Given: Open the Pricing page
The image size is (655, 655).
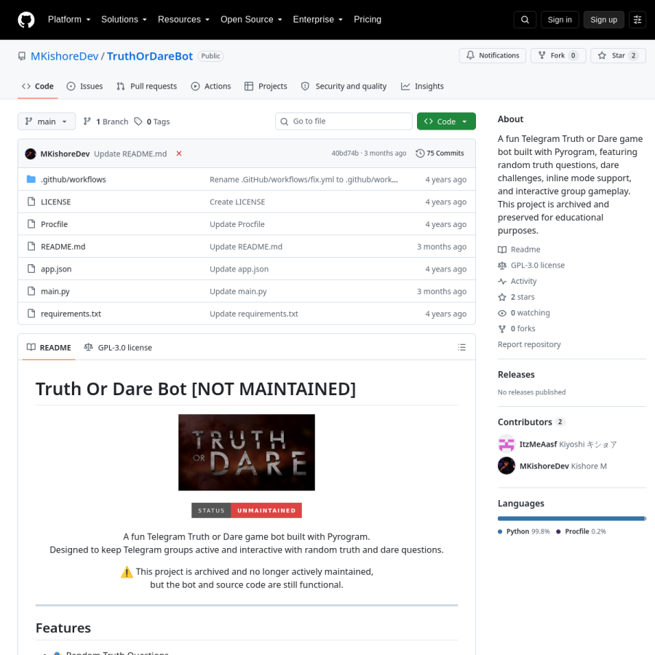Looking at the screenshot, I should pyautogui.click(x=368, y=19).
